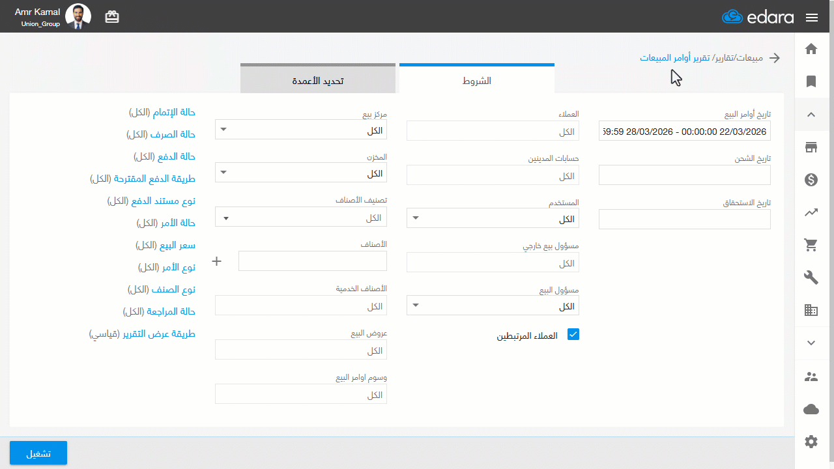Click the gift box icon in header
Image resolution: width=834 pixels, height=469 pixels.
tap(112, 17)
